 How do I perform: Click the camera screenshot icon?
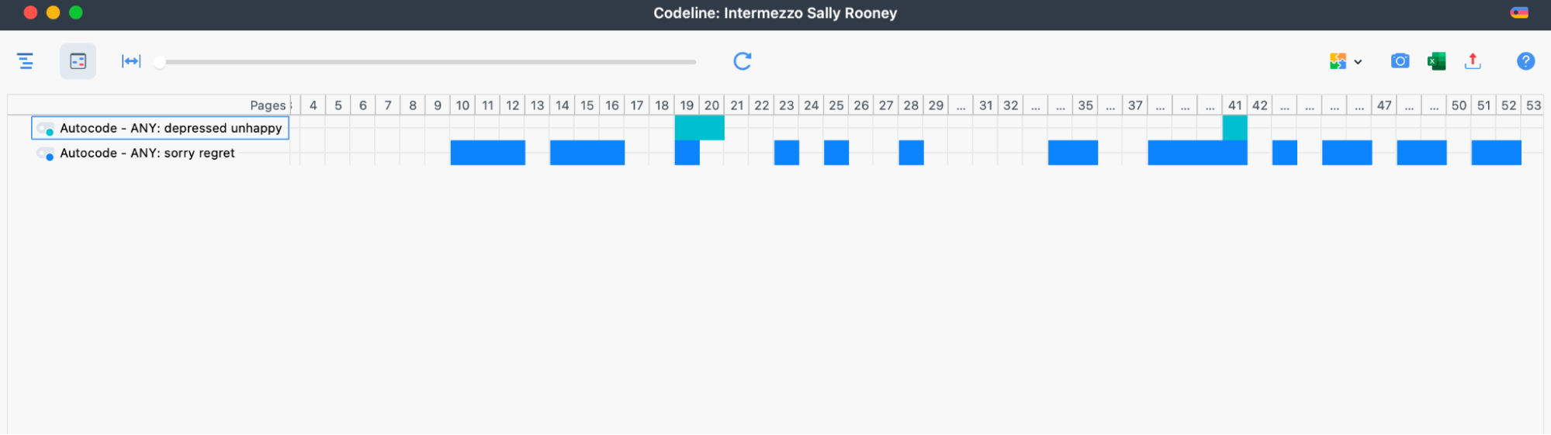(1400, 61)
